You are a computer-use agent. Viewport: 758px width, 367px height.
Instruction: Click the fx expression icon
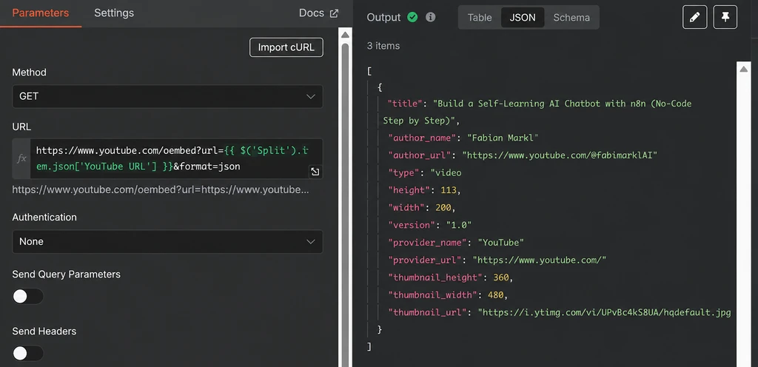pos(21,158)
